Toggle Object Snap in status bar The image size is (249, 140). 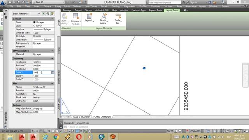click(53, 131)
